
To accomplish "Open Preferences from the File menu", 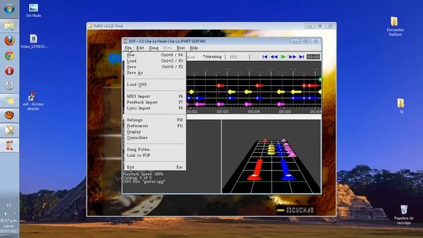I will tap(154, 126).
